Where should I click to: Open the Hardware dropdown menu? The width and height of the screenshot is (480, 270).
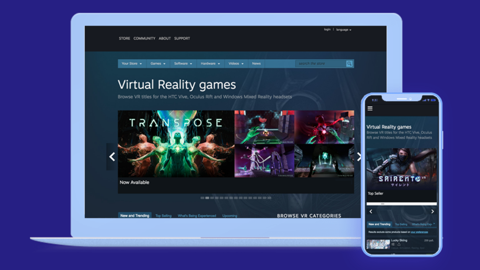click(210, 64)
